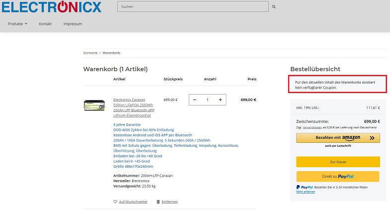Click the Zwischensumme 699,00 € value
The height and width of the screenshot is (212, 390).
(372, 121)
